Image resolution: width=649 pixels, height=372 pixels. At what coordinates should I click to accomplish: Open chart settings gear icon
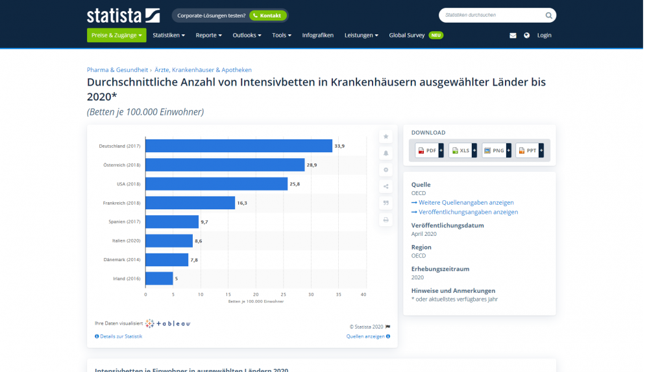coord(386,170)
